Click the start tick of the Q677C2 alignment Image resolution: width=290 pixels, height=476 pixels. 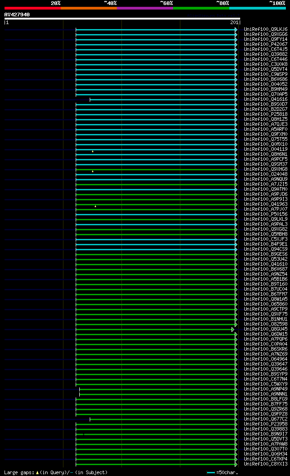click(x=90, y=419)
